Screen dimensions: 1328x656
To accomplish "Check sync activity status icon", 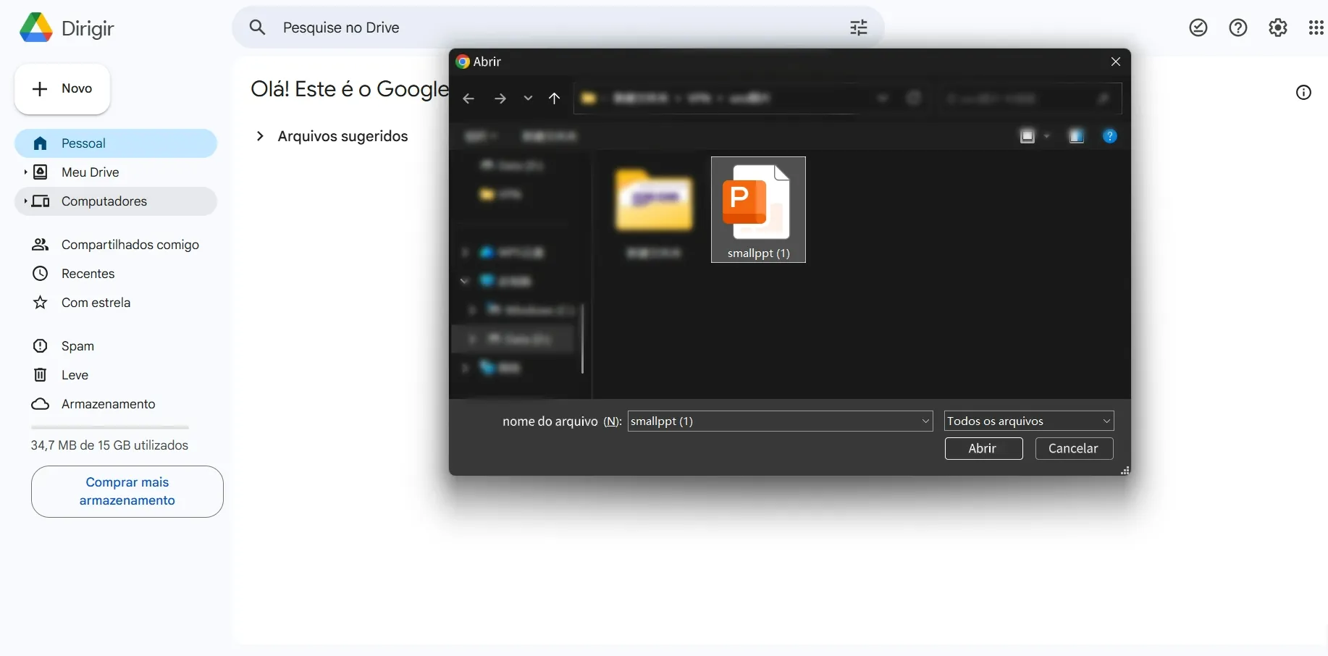I will [x=1198, y=28].
